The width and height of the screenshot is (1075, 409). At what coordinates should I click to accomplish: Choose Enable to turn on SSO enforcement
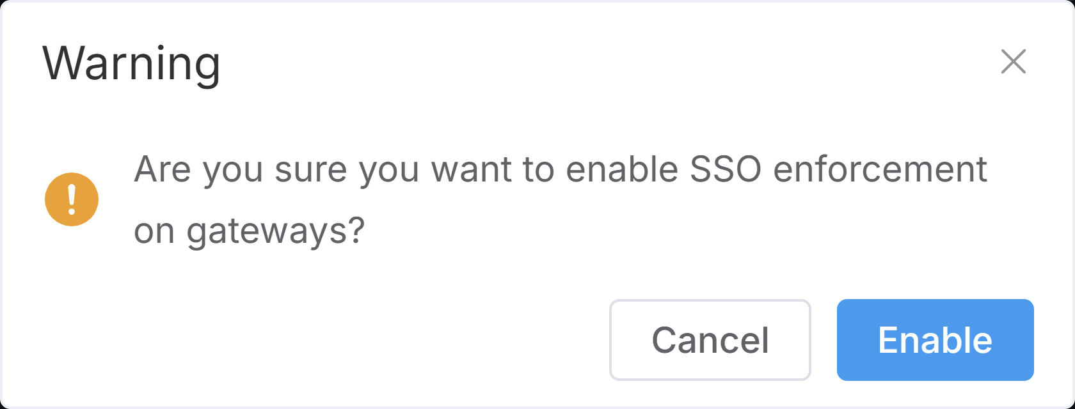[x=935, y=340]
